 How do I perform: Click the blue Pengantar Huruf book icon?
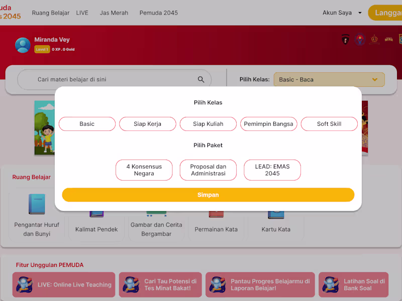(37, 204)
